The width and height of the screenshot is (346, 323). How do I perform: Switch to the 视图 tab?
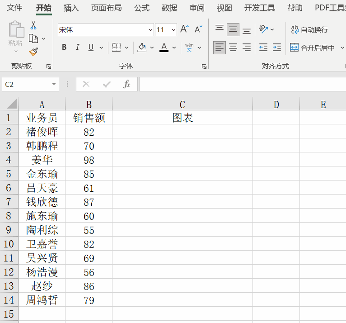point(224,8)
